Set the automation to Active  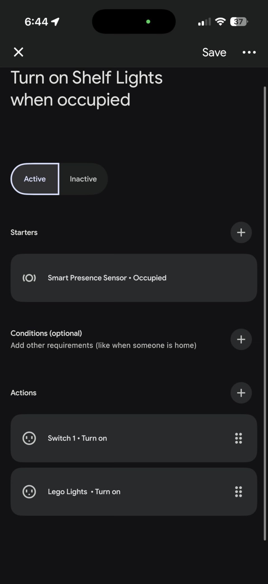[35, 179]
